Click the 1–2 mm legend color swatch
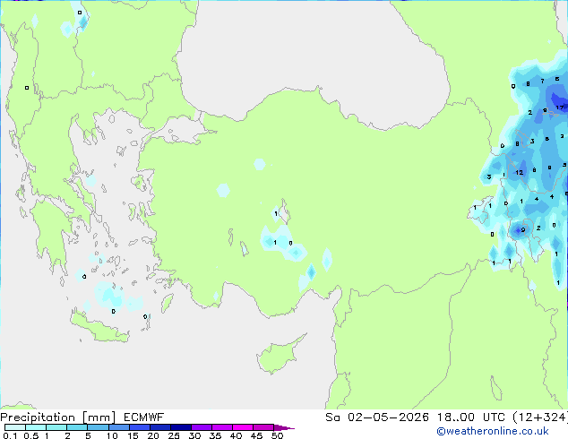 (56, 427)
